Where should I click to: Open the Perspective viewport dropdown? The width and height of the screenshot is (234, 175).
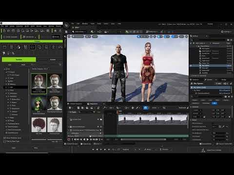[78, 36]
